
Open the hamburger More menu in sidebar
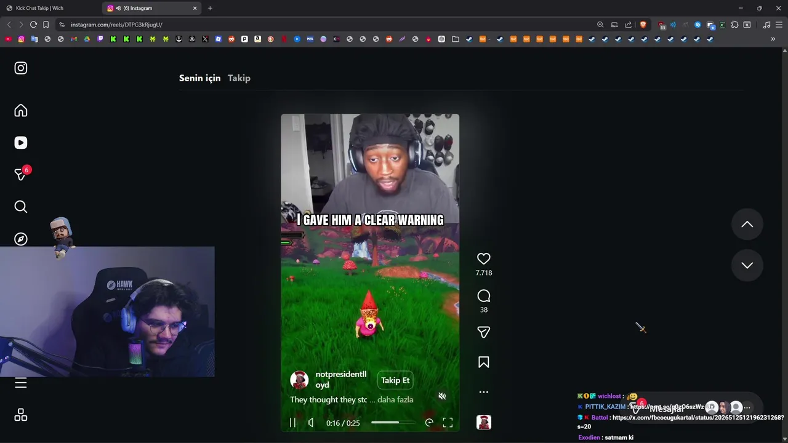21,383
